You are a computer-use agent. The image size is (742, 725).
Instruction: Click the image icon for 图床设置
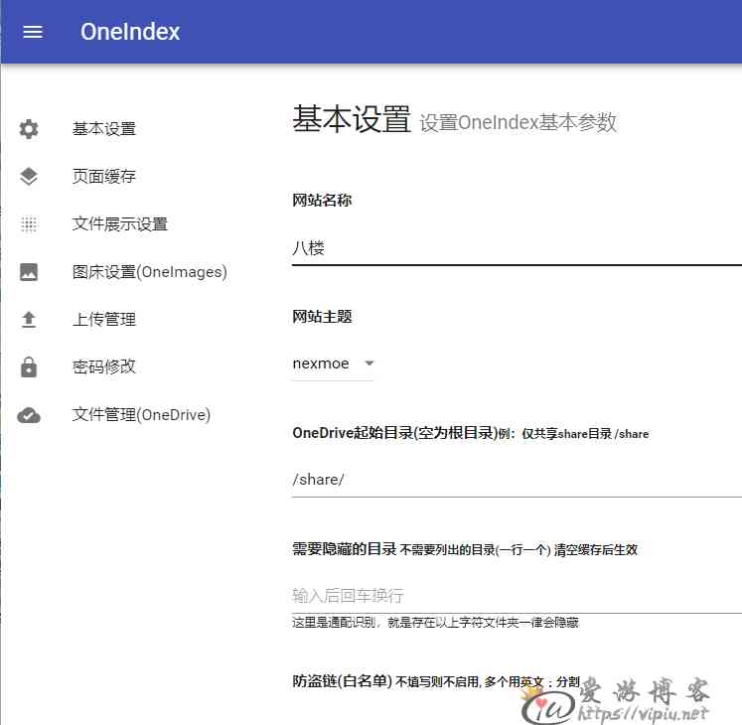[29, 272]
